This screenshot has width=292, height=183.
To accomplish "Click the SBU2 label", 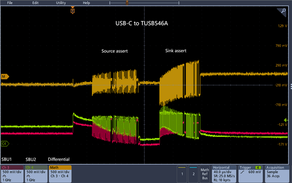I will click(x=31, y=159).
